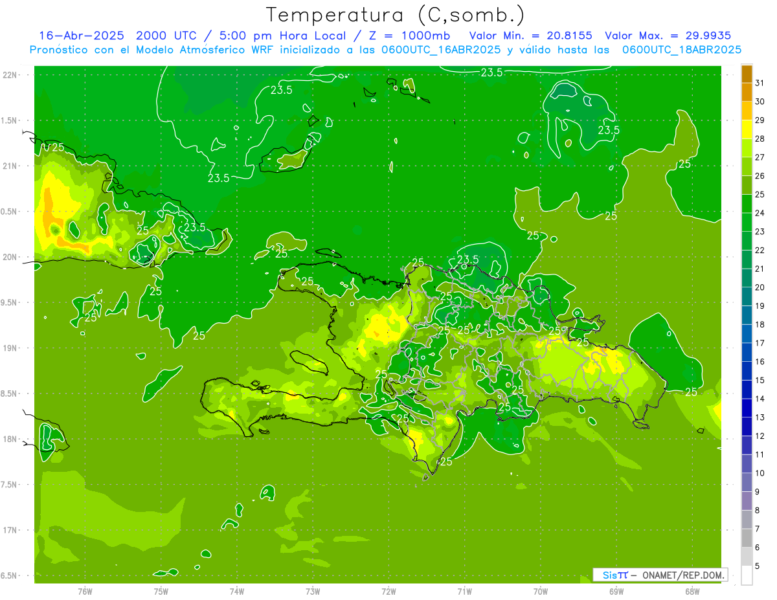Click the blue 'Sisπ' logo text
Image resolution: width=777 pixels, height=600 pixels.
(x=614, y=575)
